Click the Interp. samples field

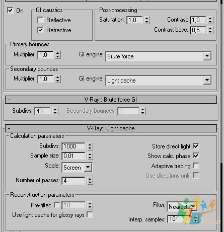coord(180,219)
